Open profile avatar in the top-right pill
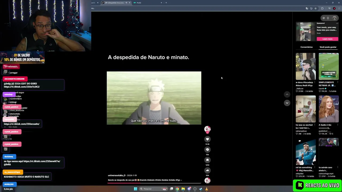Screen dimensions: 342x192 (335, 18)
